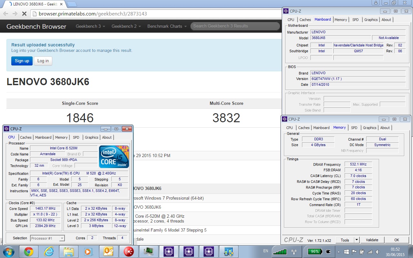
Task: Open Internet Explorer from the taskbar
Action: [49, 251]
